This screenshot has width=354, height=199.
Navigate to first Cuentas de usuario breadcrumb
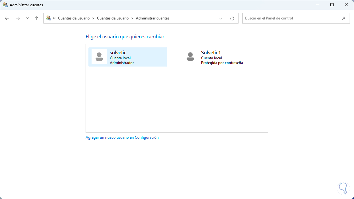[x=74, y=18]
